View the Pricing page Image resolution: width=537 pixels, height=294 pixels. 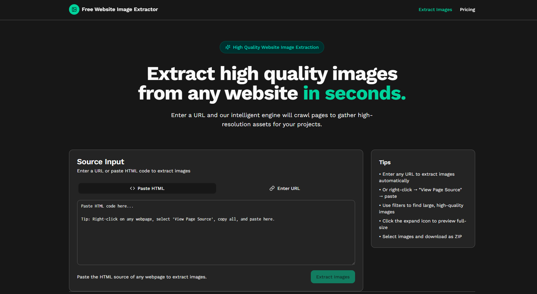[467, 9]
